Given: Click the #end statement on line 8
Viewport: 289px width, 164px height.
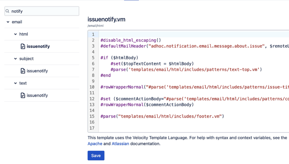Looking at the screenshot, I should [x=106, y=75].
